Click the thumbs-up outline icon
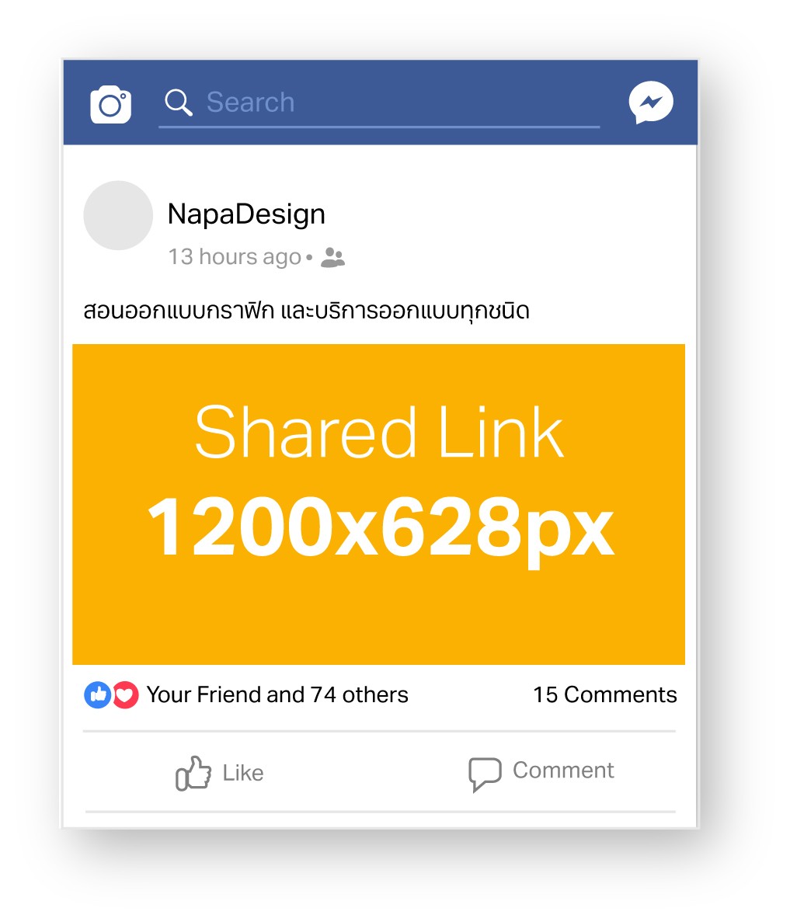The height and width of the screenshot is (922, 790). coord(193,773)
